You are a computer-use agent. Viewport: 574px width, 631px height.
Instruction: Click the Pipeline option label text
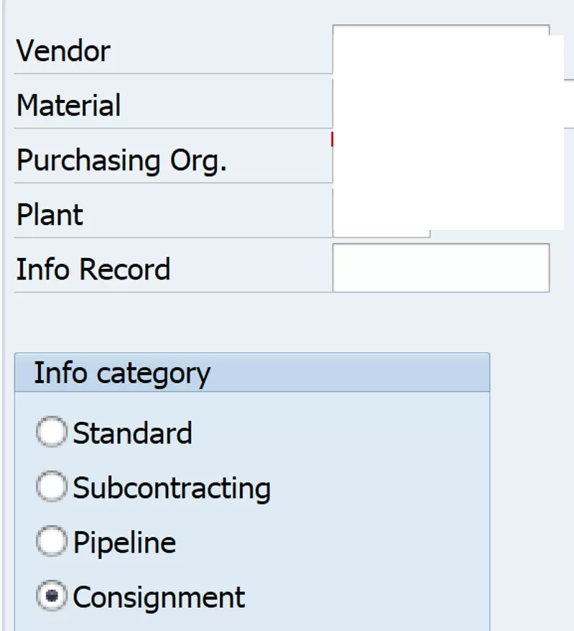click(x=124, y=543)
